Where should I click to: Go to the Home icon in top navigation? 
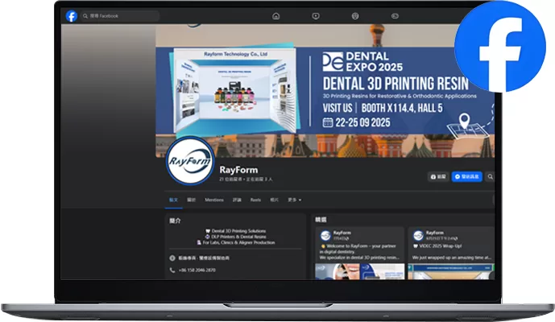(275, 16)
